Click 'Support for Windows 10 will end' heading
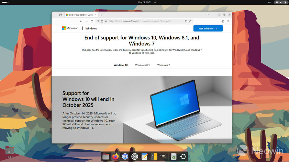Viewport: 289px width, 162px height. tap(88, 99)
